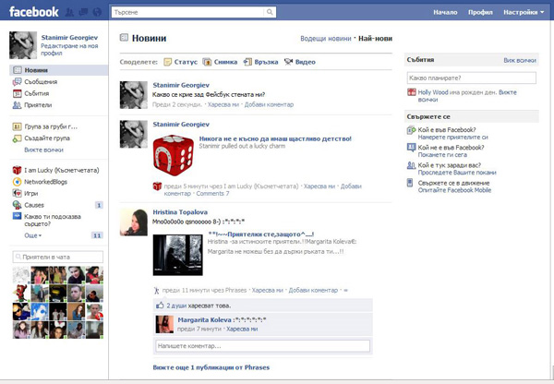Open the messages icon in top bar
The height and width of the screenshot is (384, 554).
(84, 13)
